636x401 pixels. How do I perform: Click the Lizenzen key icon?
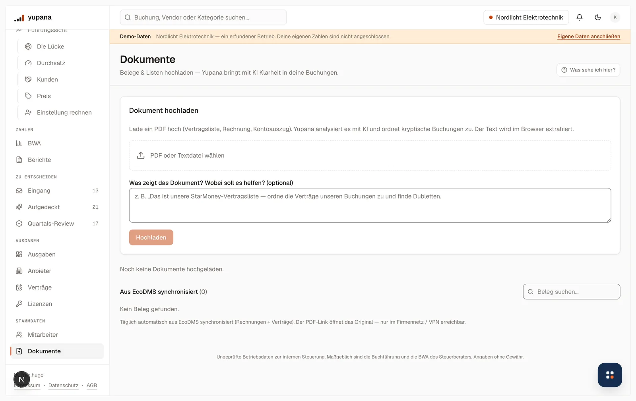(19, 304)
